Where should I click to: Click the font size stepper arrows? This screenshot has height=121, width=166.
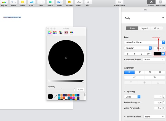164,48
